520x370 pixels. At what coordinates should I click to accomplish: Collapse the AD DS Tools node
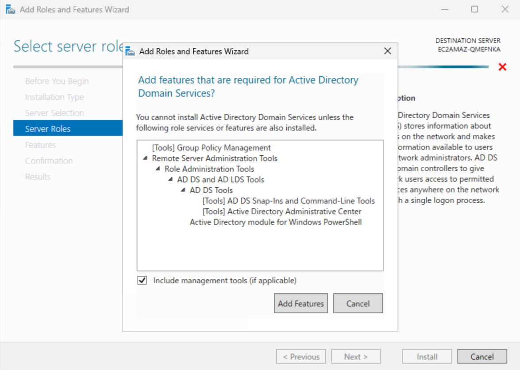(183, 190)
